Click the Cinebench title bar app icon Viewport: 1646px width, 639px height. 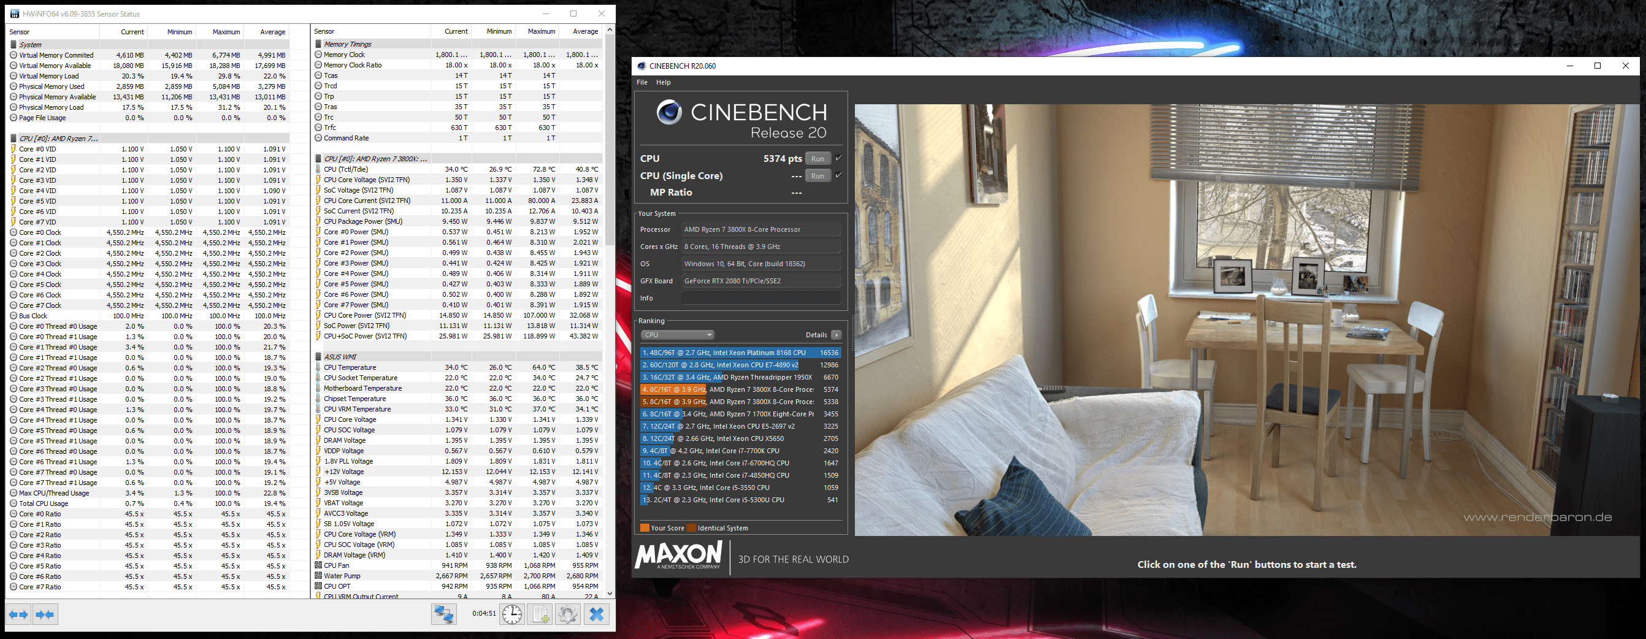click(x=641, y=66)
